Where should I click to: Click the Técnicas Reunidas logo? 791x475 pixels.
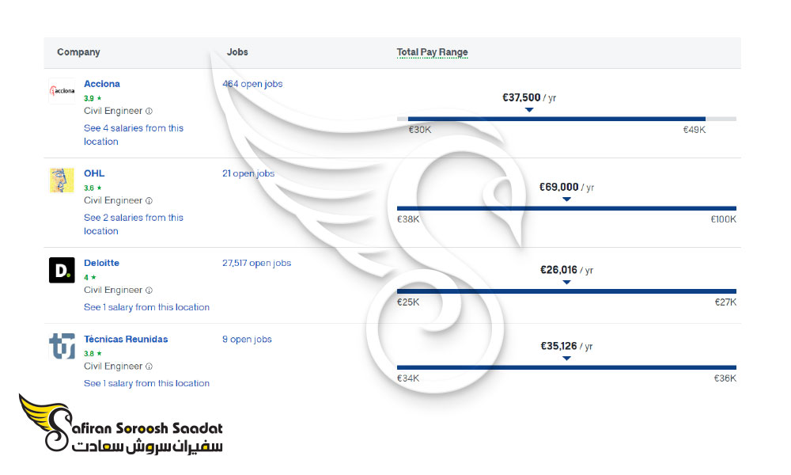62,346
